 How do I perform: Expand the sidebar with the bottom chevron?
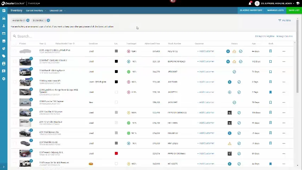pyautogui.click(x=4, y=167)
